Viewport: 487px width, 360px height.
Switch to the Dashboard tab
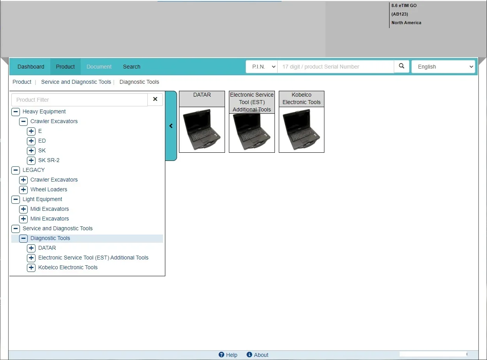pos(31,67)
